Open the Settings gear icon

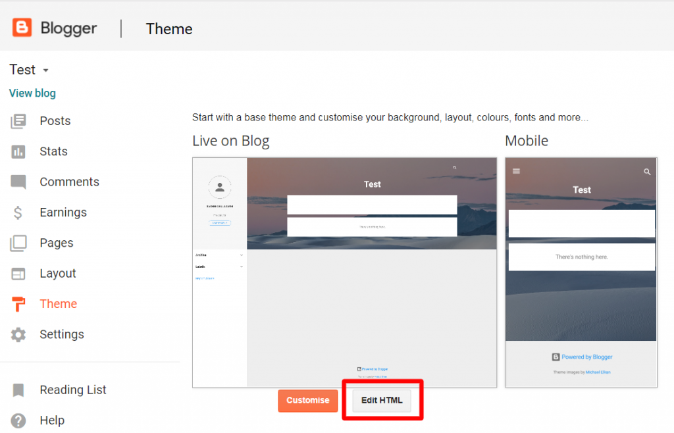[18, 335]
